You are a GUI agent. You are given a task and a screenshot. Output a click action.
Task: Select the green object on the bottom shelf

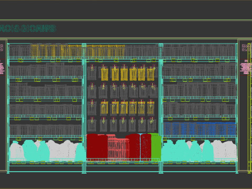click(156, 146)
